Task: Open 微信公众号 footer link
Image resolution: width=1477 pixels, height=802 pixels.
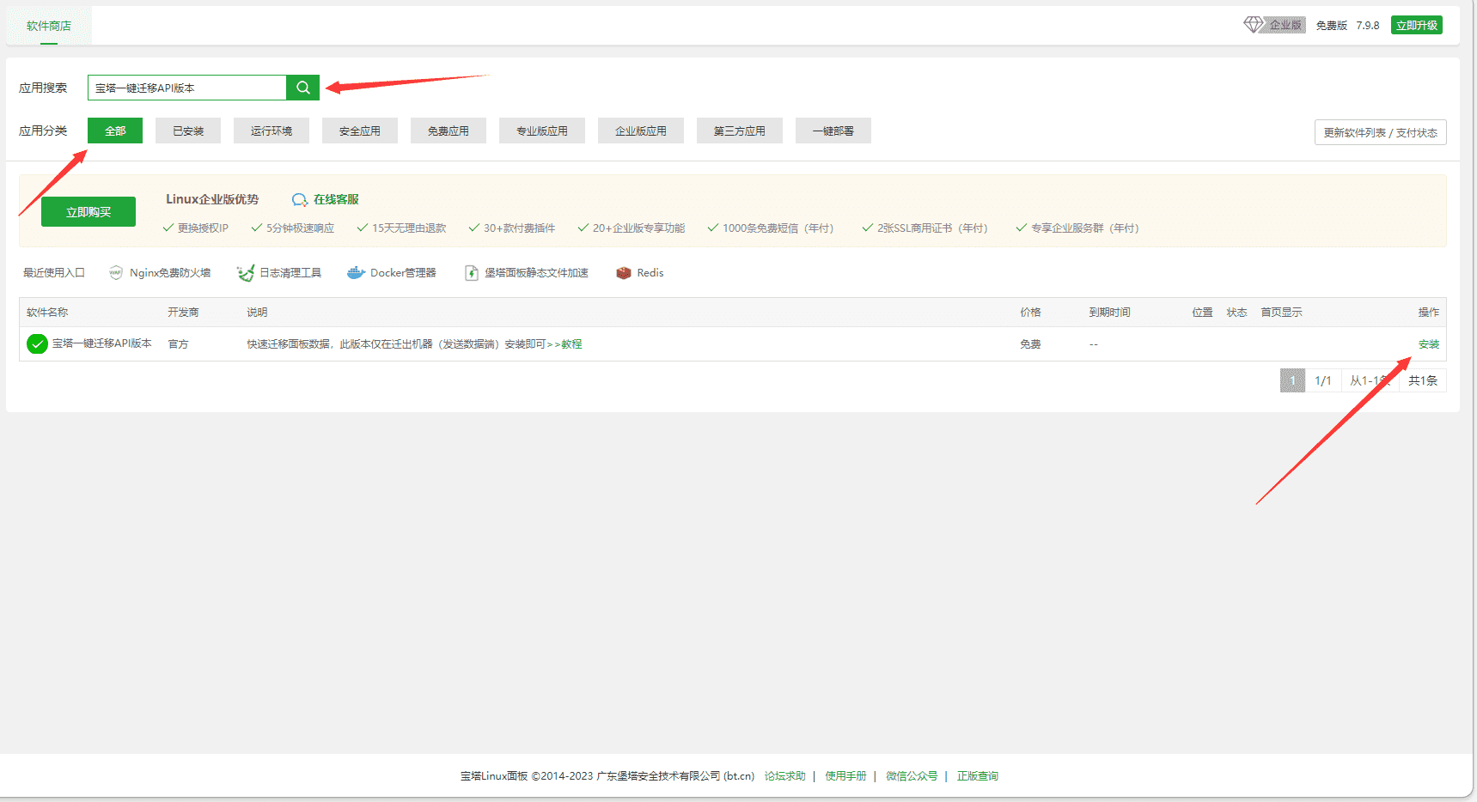Action: (912, 776)
